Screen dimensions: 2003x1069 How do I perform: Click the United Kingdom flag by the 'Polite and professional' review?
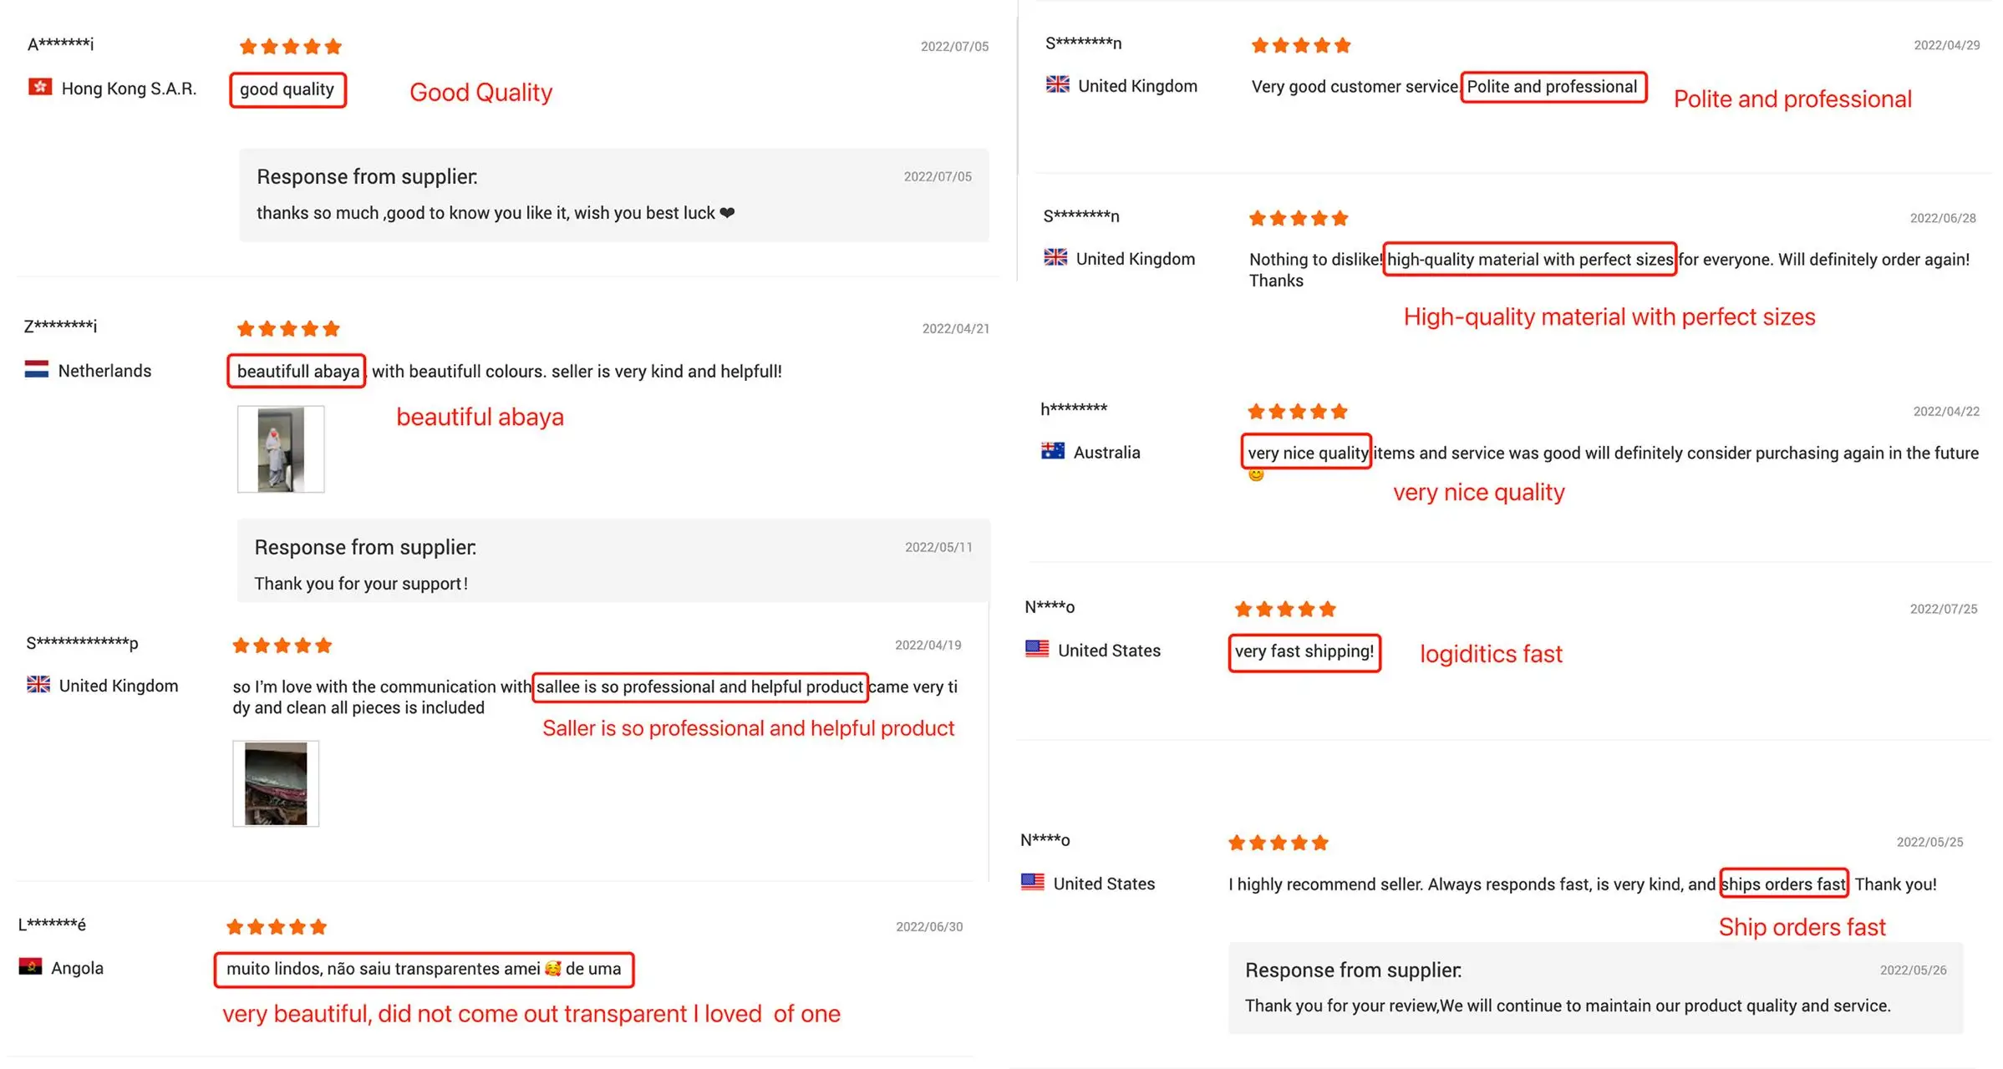click(x=1058, y=84)
